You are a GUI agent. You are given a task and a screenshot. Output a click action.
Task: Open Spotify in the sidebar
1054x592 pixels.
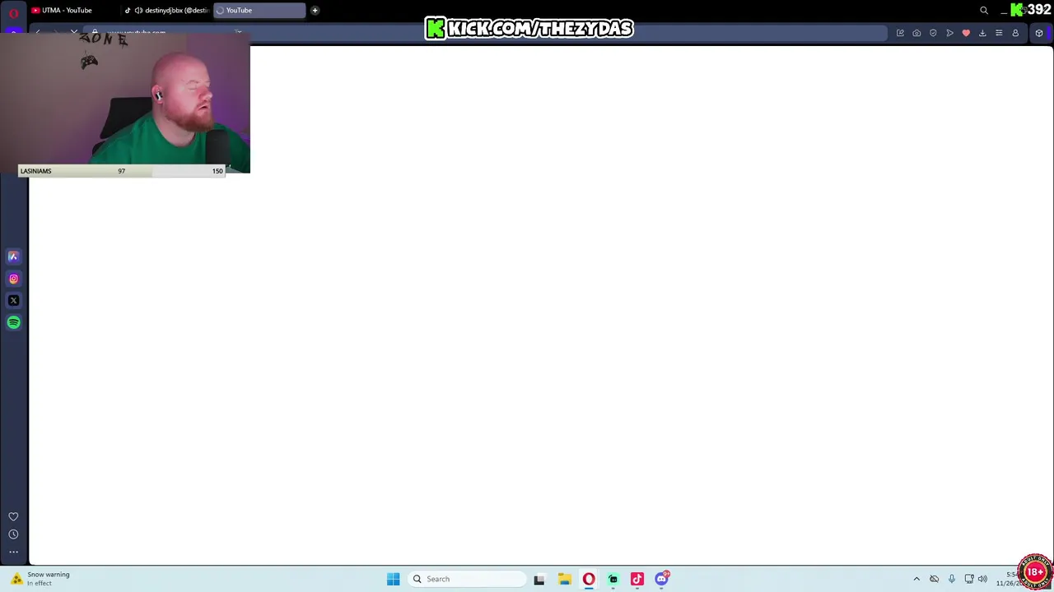(x=13, y=322)
